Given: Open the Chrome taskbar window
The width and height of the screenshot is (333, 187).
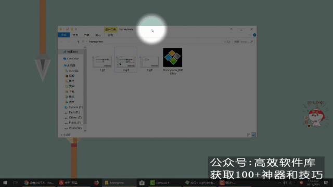Looking at the screenshot, I should (39, 182).
